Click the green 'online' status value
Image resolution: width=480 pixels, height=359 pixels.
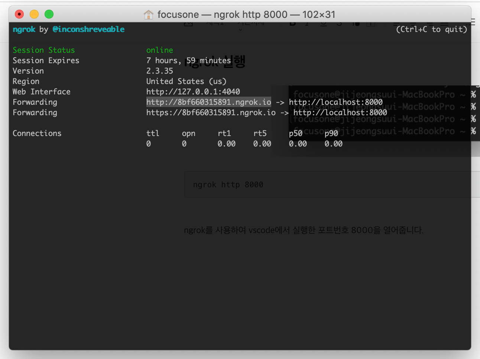click(160, 50)
